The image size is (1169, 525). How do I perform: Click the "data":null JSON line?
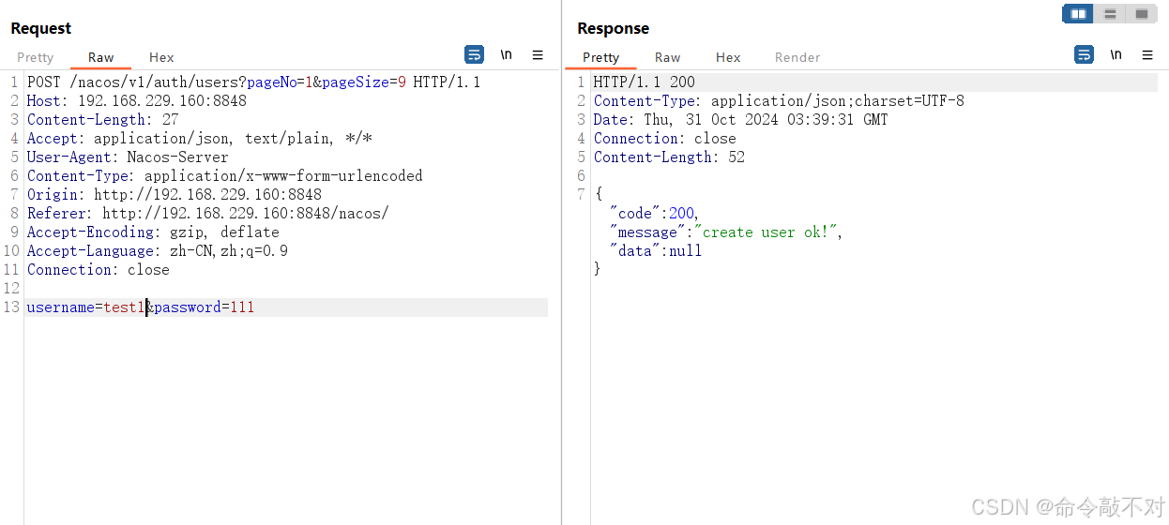pyautogui.click(x=656, y=251)
